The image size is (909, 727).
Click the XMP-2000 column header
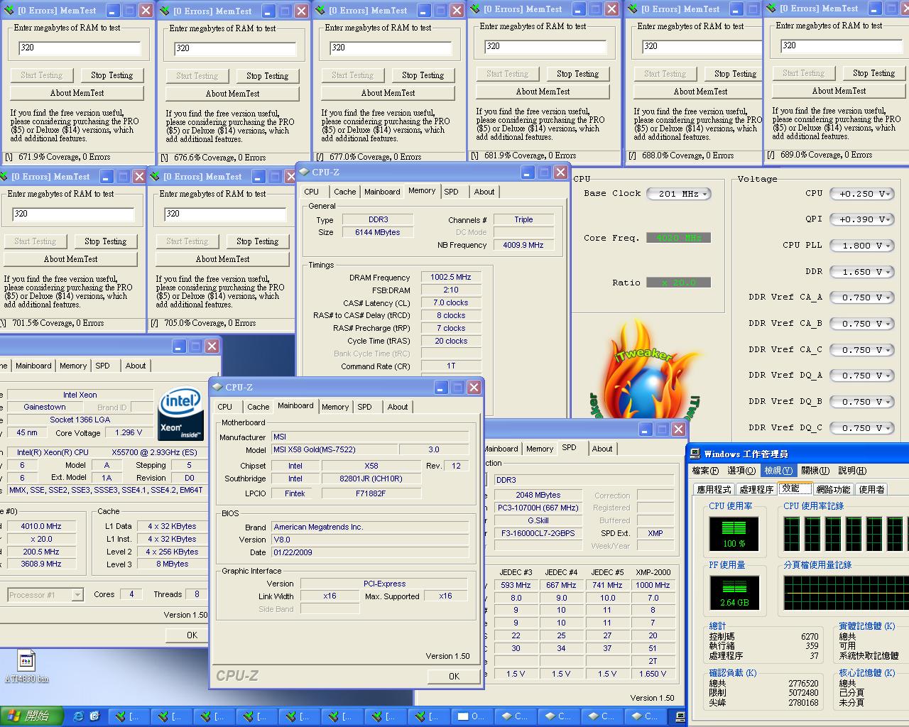[653, 572]
